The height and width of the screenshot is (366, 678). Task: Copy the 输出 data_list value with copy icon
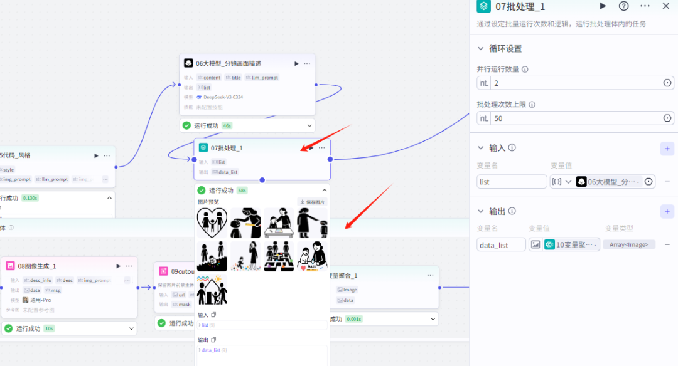213,339
